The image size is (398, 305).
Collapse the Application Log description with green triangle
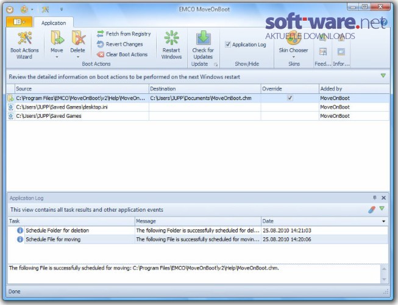click(382, 209)
